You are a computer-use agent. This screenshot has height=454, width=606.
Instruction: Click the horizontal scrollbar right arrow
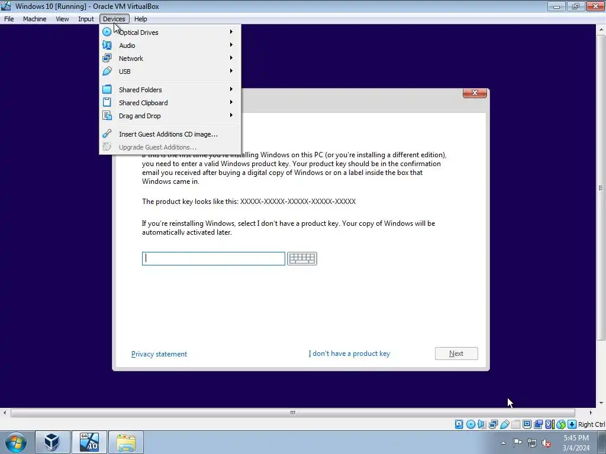click(x=591, y=412)
